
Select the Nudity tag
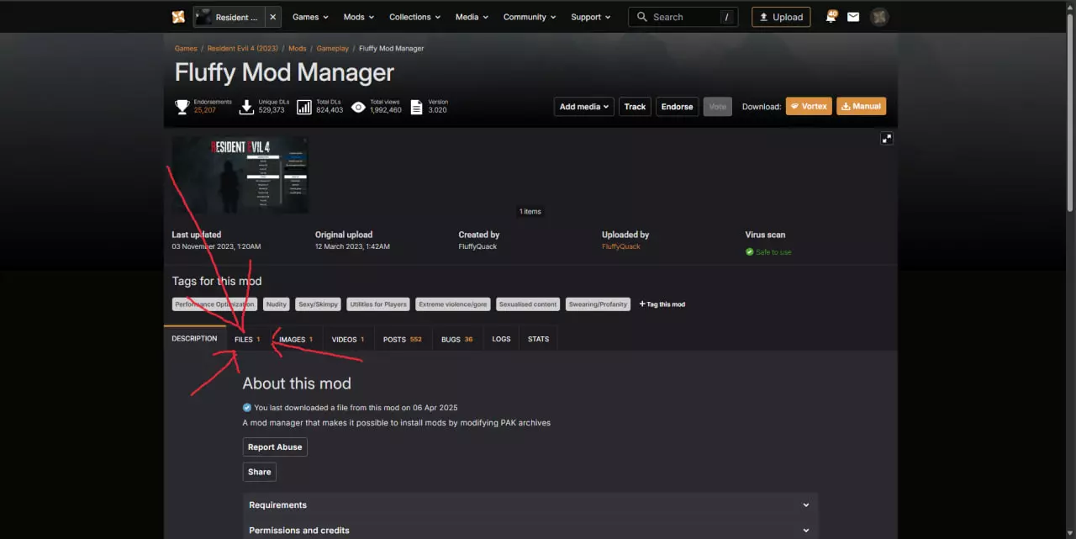coord(276,304)
